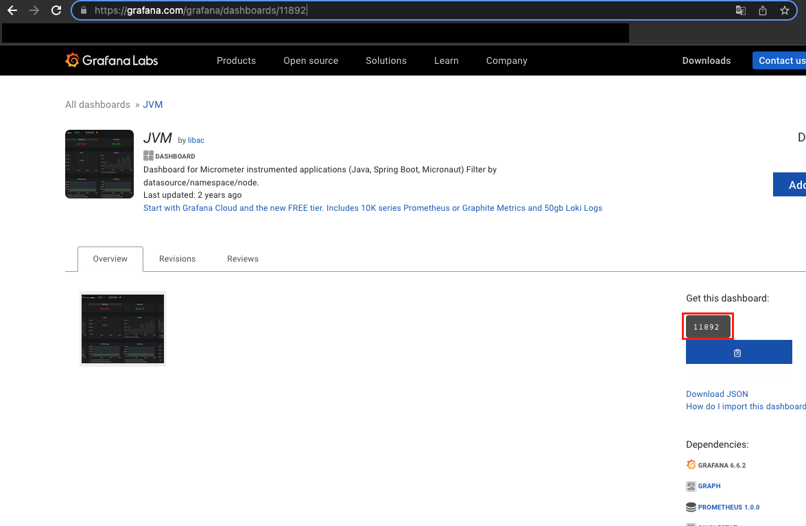Open the Learn menu

[446, 60]
